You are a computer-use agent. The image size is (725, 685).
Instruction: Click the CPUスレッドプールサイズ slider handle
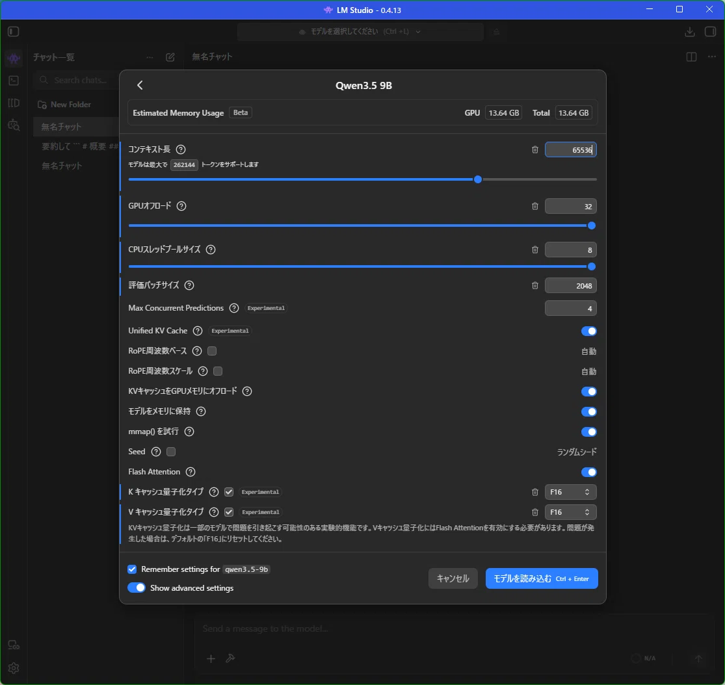pyautogui.click(x=591, y=266)
